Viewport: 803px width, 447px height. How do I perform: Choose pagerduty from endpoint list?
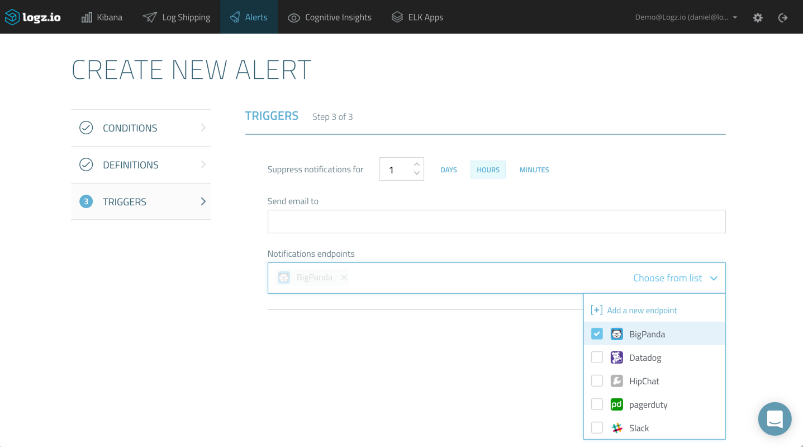coord(654,404)
